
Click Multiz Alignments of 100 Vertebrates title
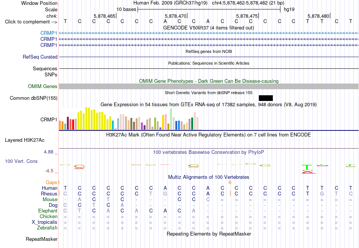(x=209, y=177)
